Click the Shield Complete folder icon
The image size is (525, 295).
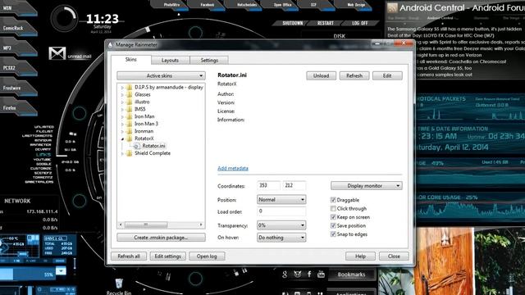point(130,153)
